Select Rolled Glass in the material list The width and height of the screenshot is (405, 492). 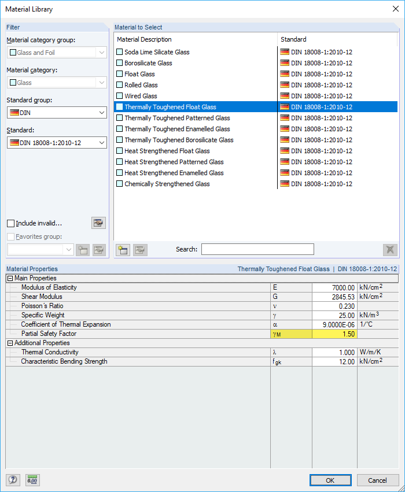256,85
